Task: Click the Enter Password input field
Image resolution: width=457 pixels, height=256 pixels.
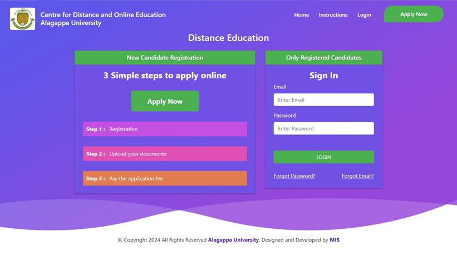Action: tap(323, 128)
